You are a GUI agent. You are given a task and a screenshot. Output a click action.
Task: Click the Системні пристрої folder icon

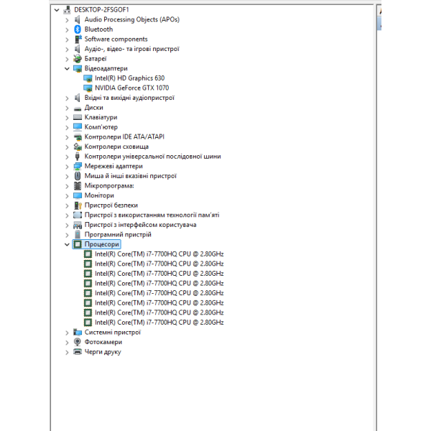point(78,332)
